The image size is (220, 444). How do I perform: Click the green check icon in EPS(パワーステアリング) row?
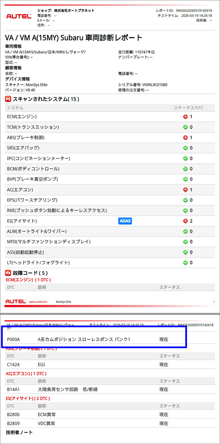coord(185,200)
